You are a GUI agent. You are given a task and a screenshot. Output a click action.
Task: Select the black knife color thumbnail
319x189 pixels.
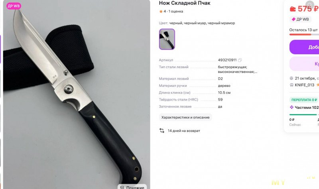(167, 39)
